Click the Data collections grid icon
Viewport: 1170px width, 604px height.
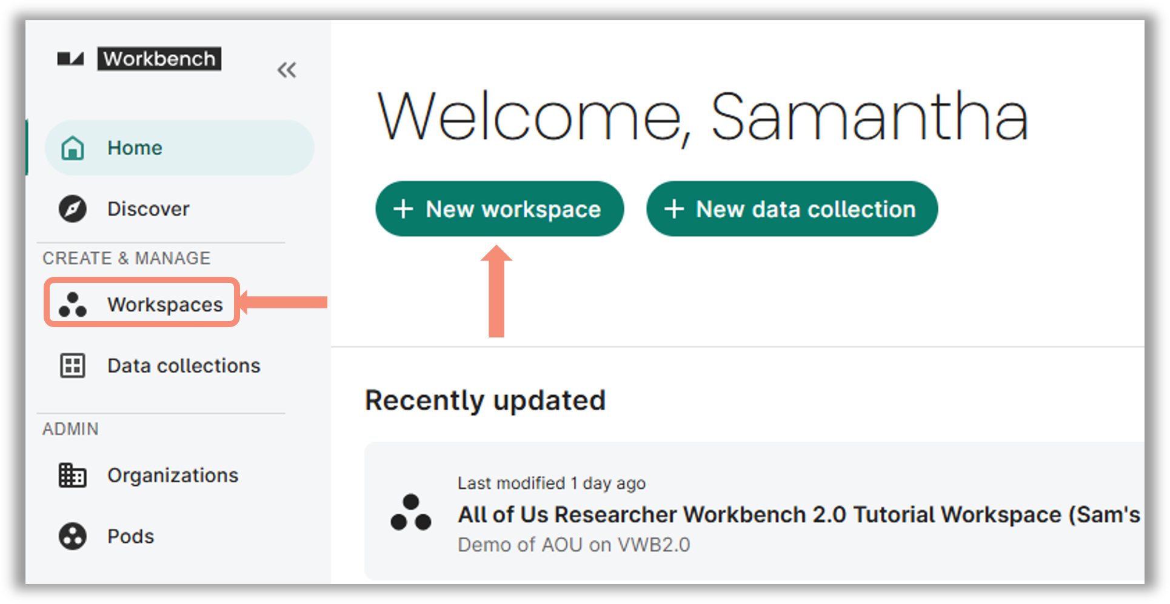coord(73,366)
